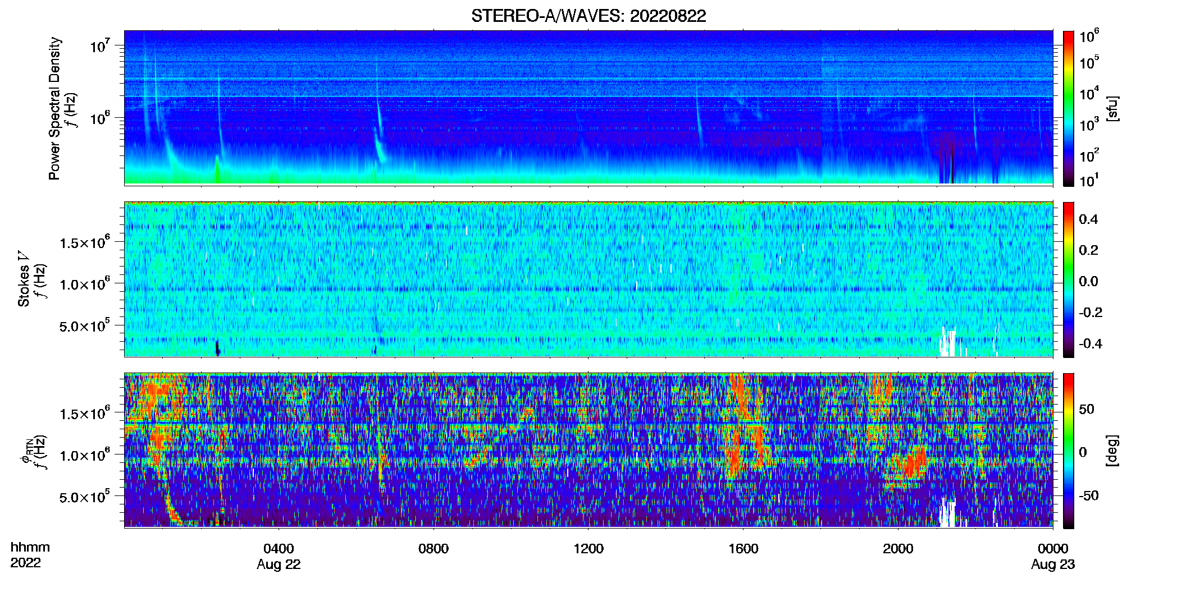The height and width of the screenshot is (606, 1177).
Task: Click the -0.4 value on Stokes color bar
Action: (1091, 343)
